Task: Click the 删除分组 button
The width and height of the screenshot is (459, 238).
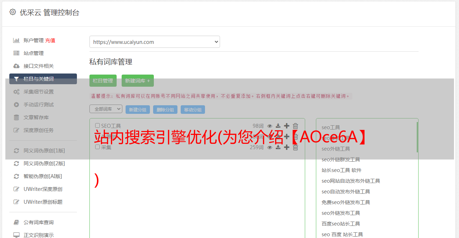Action: 165,110
